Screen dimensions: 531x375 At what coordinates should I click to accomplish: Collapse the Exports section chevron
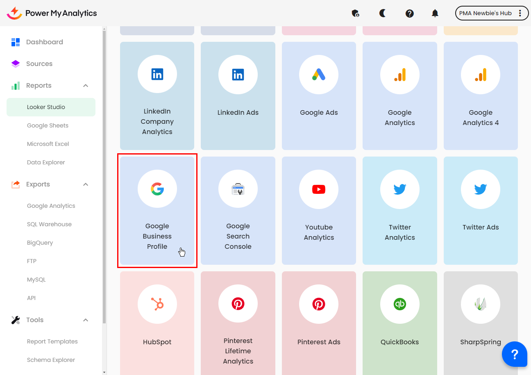point(86,184)
